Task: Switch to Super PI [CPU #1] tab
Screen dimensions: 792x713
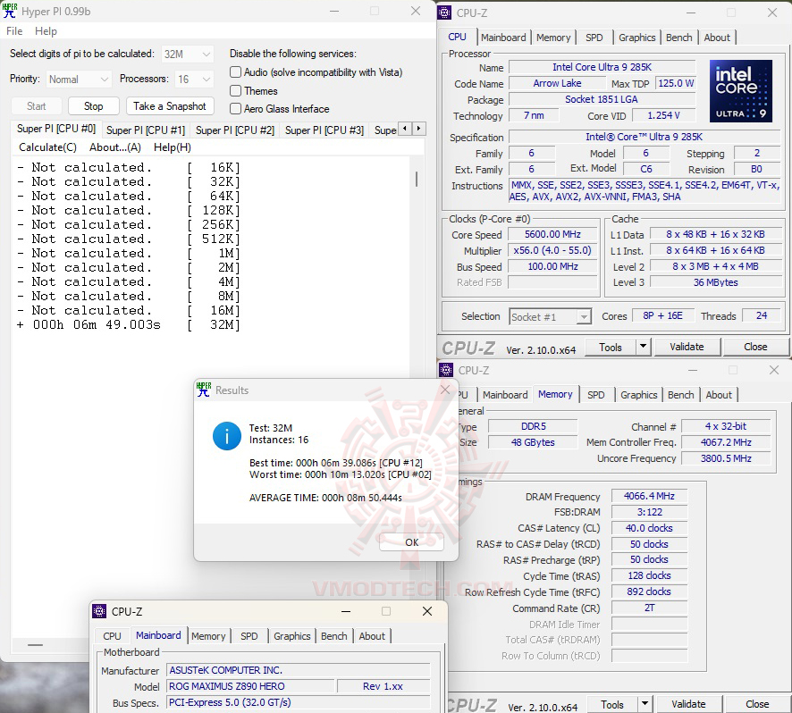Action: click(x=146, y=130)
